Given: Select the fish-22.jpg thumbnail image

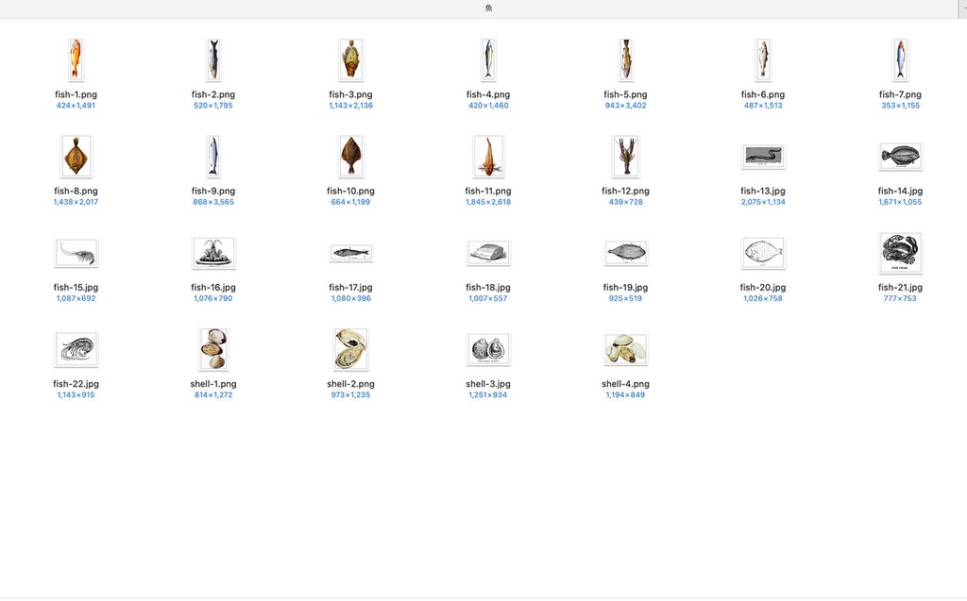Looking at the screenshot, I should [76, 349].
